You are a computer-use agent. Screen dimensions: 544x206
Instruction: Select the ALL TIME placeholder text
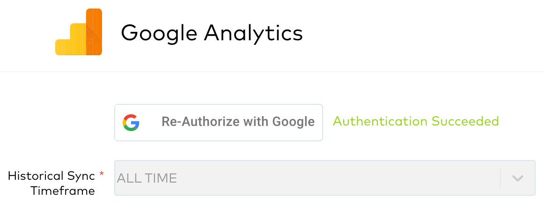(147, 178)
